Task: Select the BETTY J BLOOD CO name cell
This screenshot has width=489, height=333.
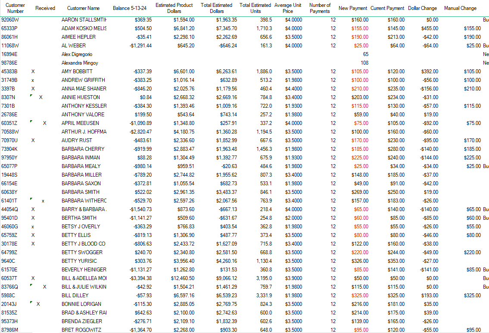Action: (x=84, y=244)
